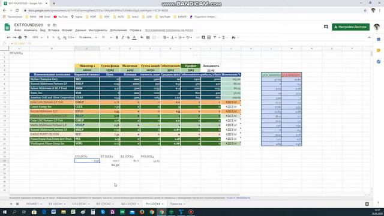Star the EXIT FOUND2020 document
384x216 pixels.
click(49, 25)
